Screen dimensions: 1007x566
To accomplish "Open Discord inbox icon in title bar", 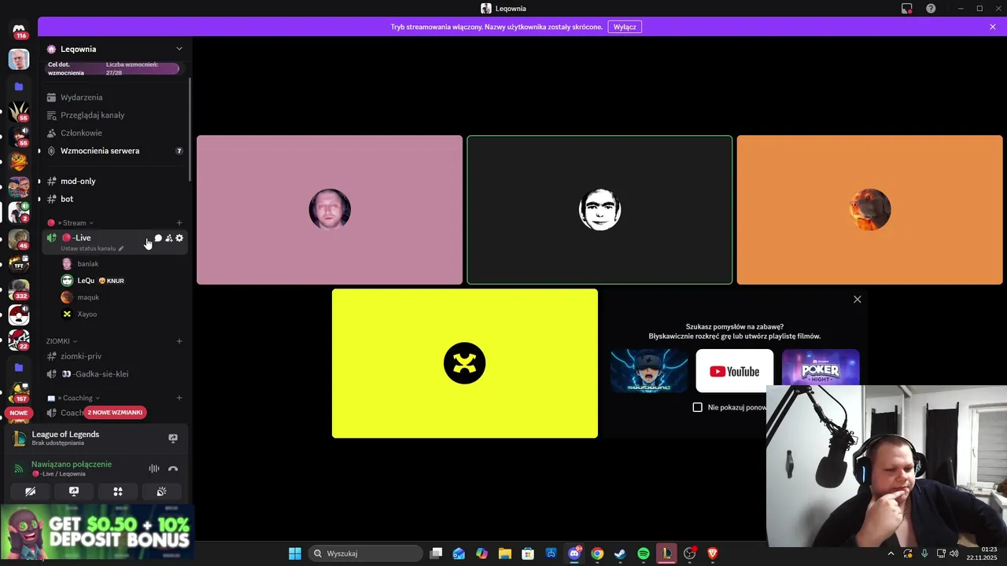I will 907,9.
